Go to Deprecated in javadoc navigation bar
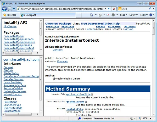Screen dimensions: 157x122 point(96,24)
